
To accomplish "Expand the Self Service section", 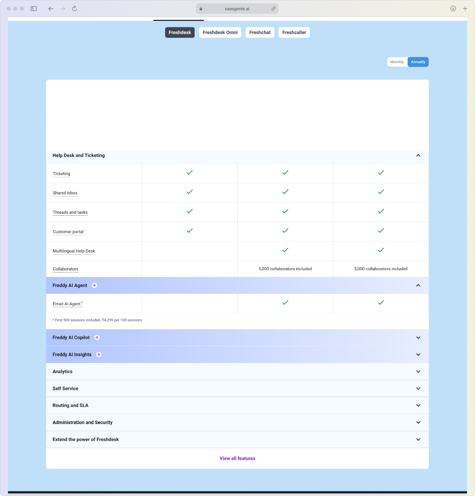I will pyautogui.click(x=418, y=388).
